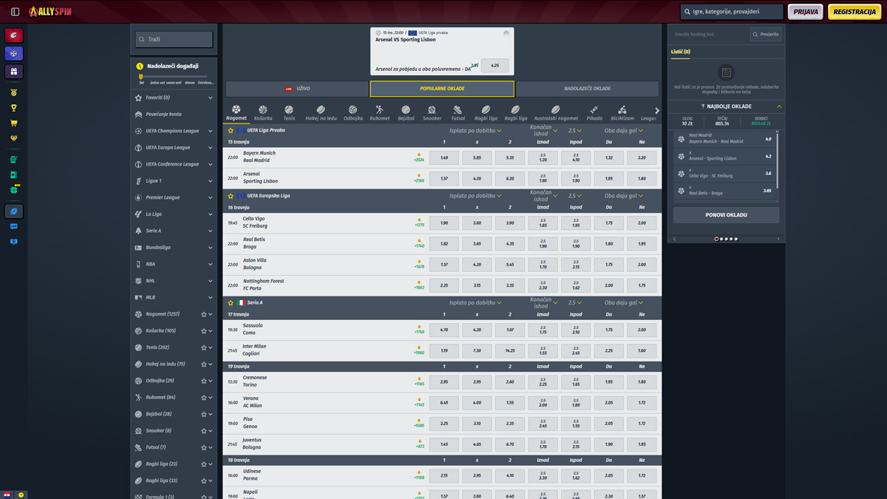Screen dimensions: 887x499
Task: Select Košarka basketball sport icon
Action: click(x=263, y=113)
